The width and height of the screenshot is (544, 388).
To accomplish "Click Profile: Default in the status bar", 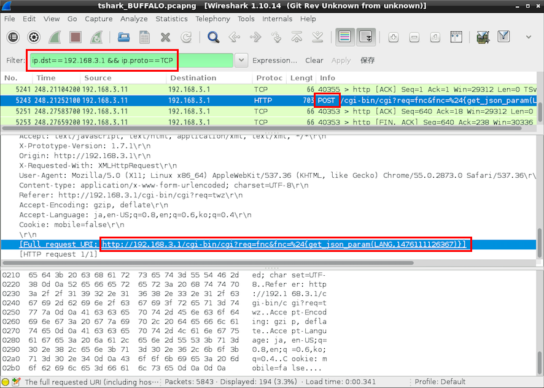I will (440, 382).
